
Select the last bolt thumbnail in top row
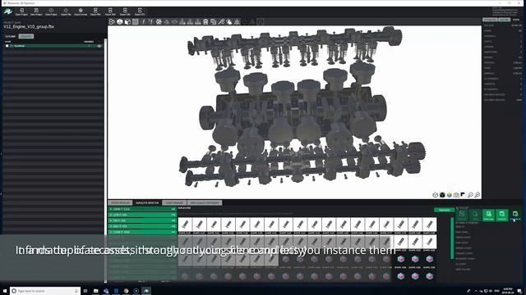(430, 225)
